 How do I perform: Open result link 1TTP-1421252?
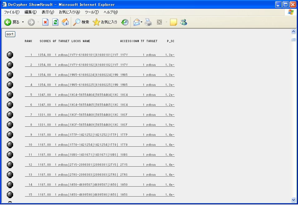100,135
